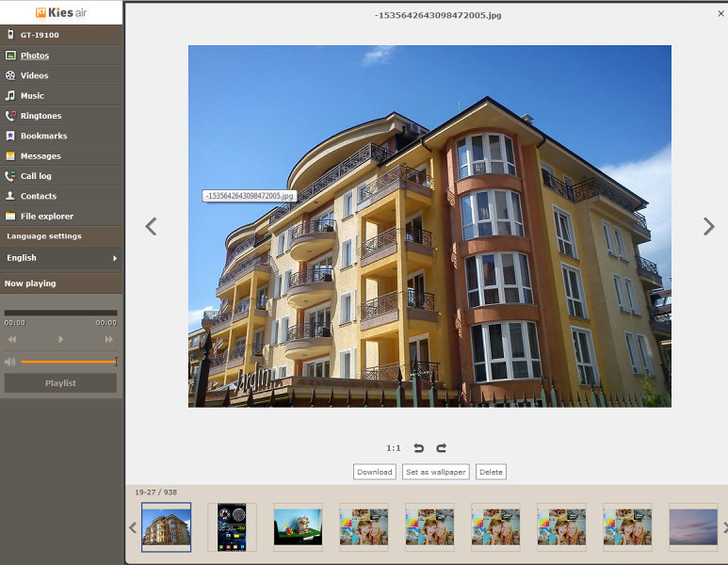Open the Music section
Screen dimensions: 728x565
[x=32, y=96]
